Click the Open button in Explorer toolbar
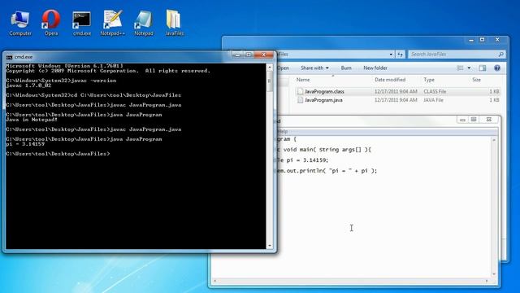The height and width of the screenshot is (293, 520). coord(283,68)
